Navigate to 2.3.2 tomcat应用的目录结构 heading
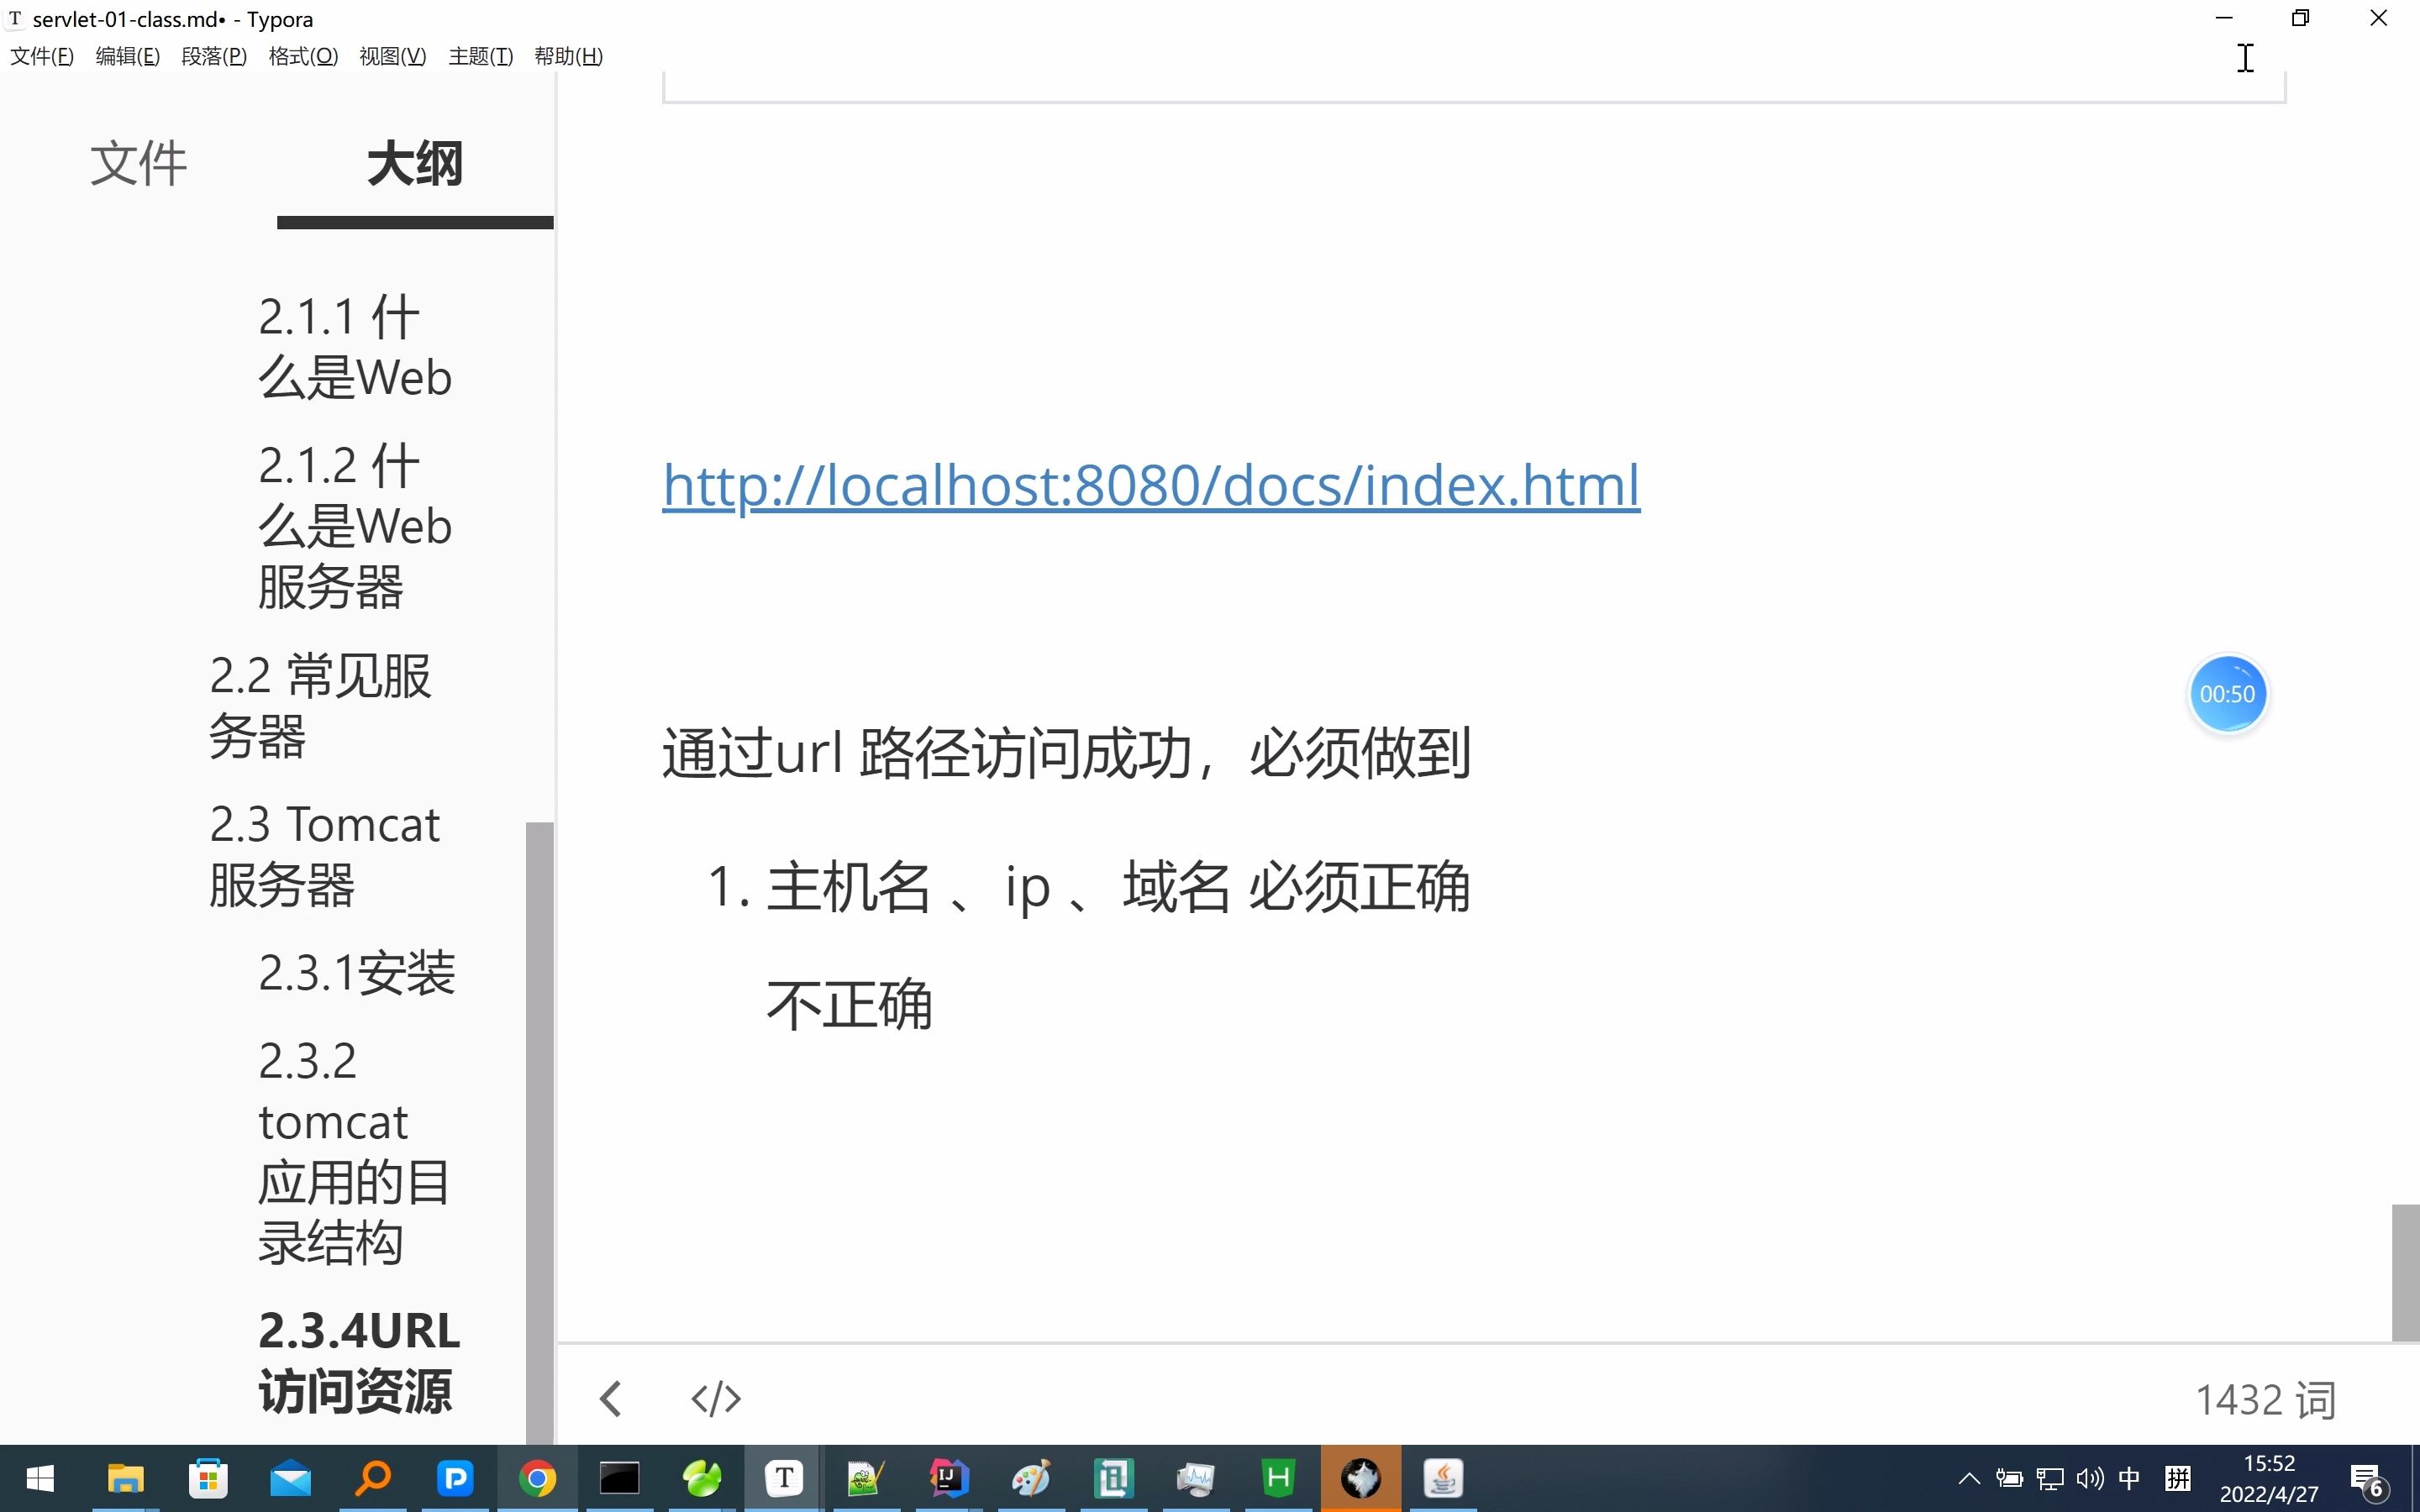 point(354,1152)
